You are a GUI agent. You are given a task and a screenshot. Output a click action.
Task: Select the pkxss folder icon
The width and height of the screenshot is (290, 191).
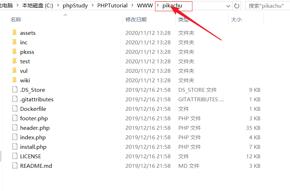[14, 52]
